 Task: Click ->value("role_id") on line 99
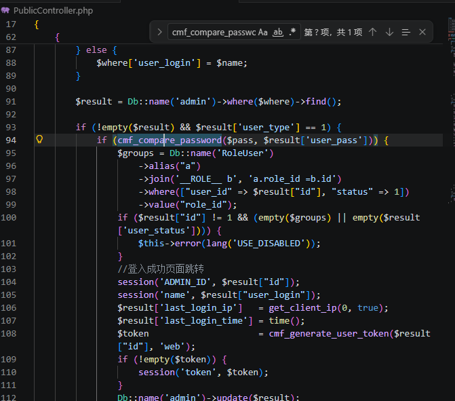[x=187, y=205]
